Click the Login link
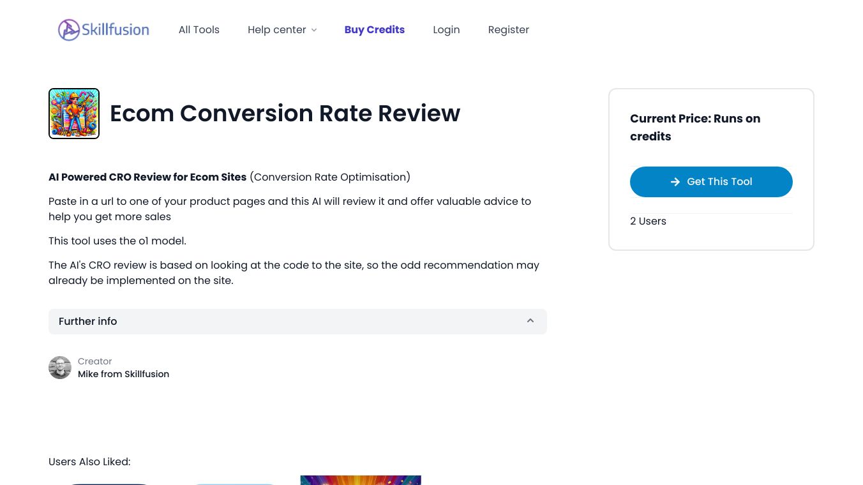Screen dimensions: 863x485 [x=446, y=30]
